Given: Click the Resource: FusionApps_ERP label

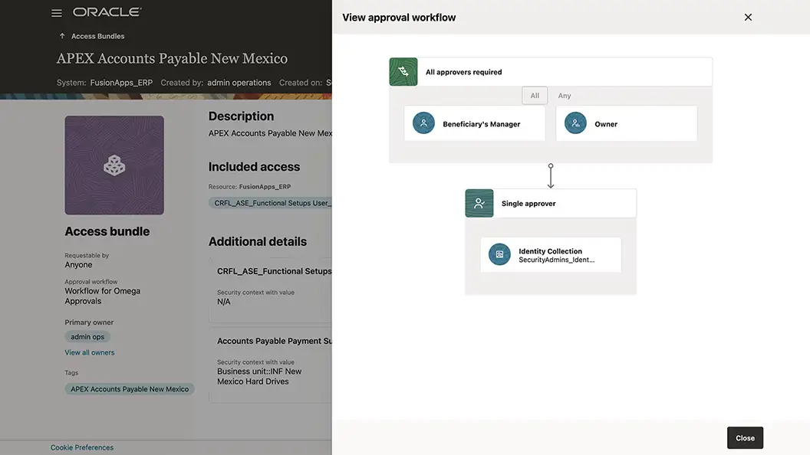Looking at the screenshot, I should point(249,187).
